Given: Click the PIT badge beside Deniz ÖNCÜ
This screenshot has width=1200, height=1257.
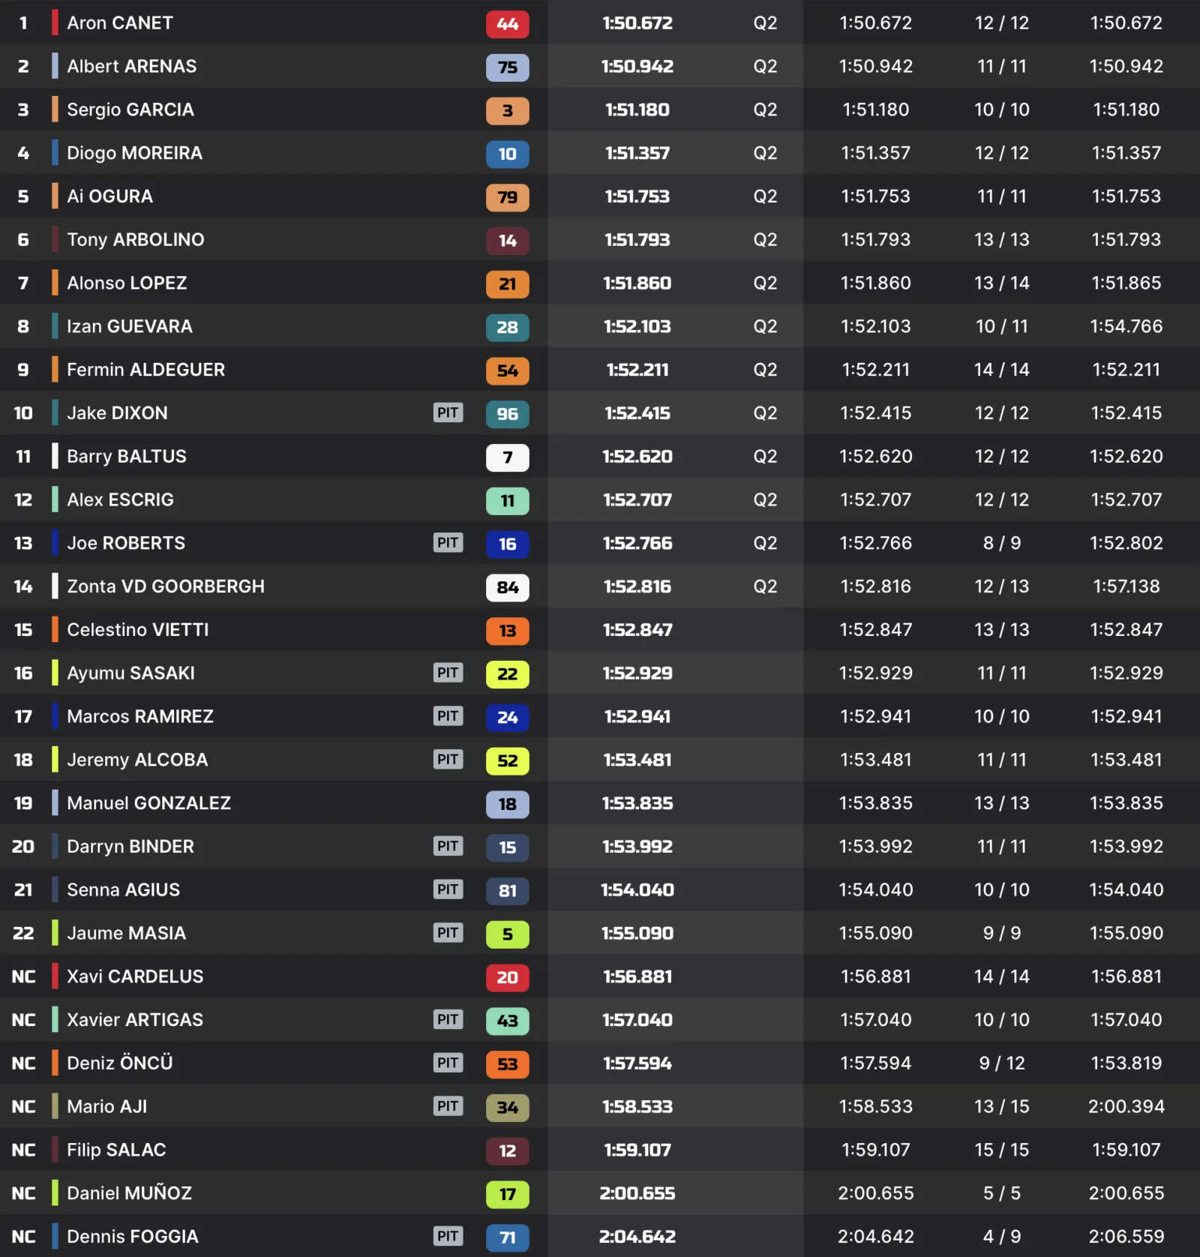Looking at the screenshot, I should click(x=448, y=1063).
